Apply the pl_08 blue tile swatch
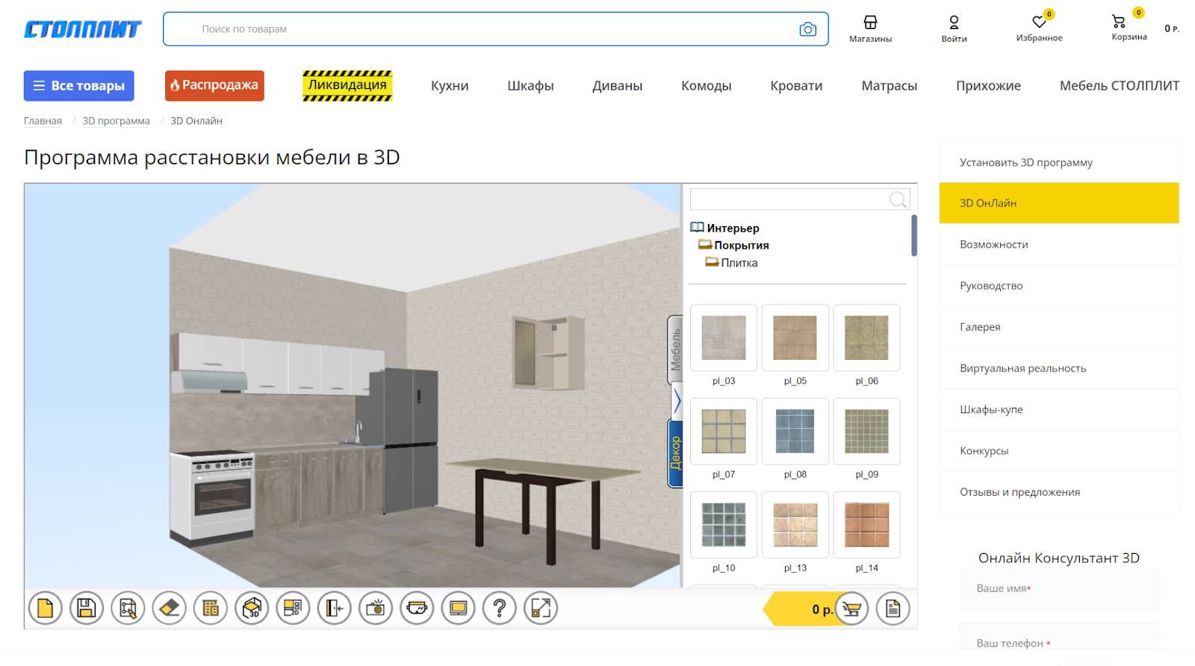The image size is (1195, 666). point(795,432)
